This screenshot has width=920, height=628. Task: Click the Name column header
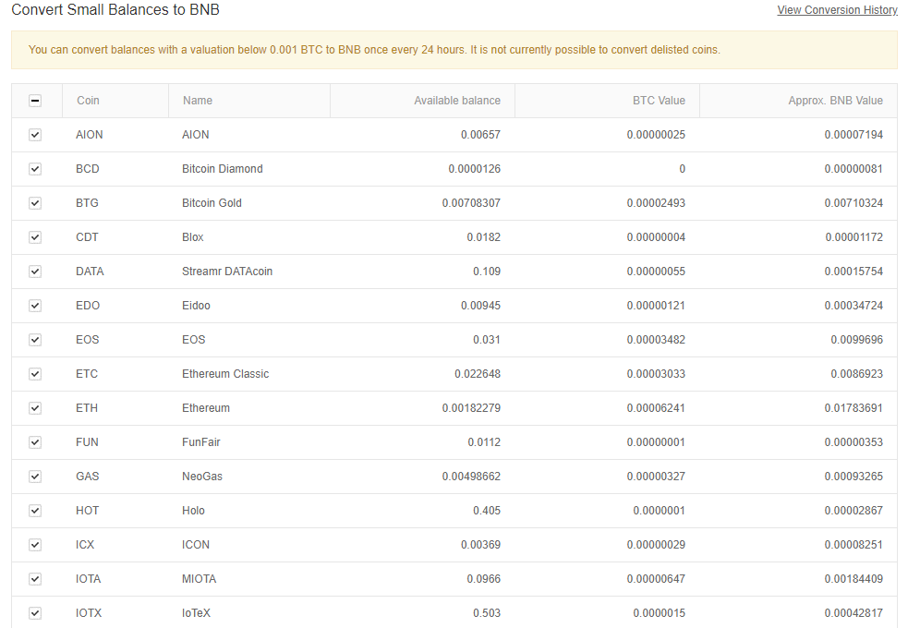(198, 101)
